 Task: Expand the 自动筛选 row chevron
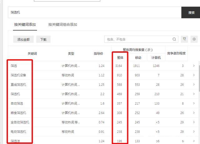pos(194,103)
